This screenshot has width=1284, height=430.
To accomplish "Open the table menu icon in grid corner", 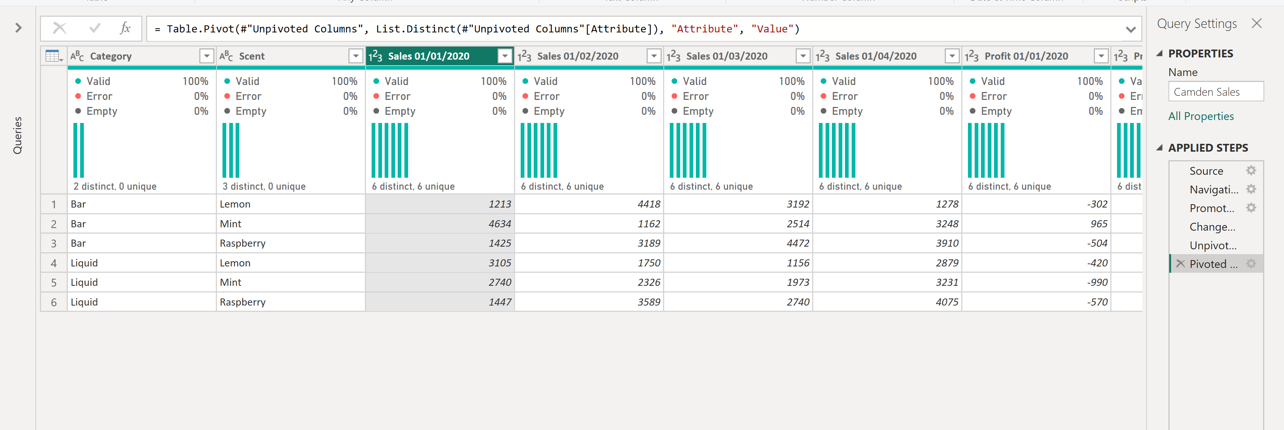I will coord(53,56).
